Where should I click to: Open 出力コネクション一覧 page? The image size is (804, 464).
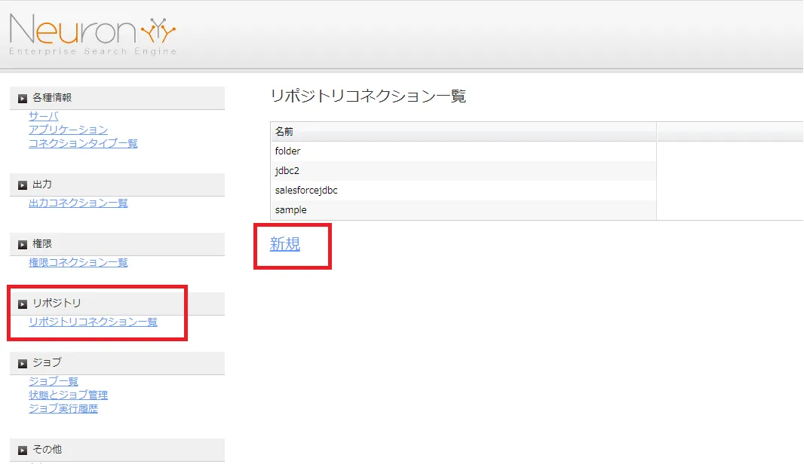coord(78,203)
